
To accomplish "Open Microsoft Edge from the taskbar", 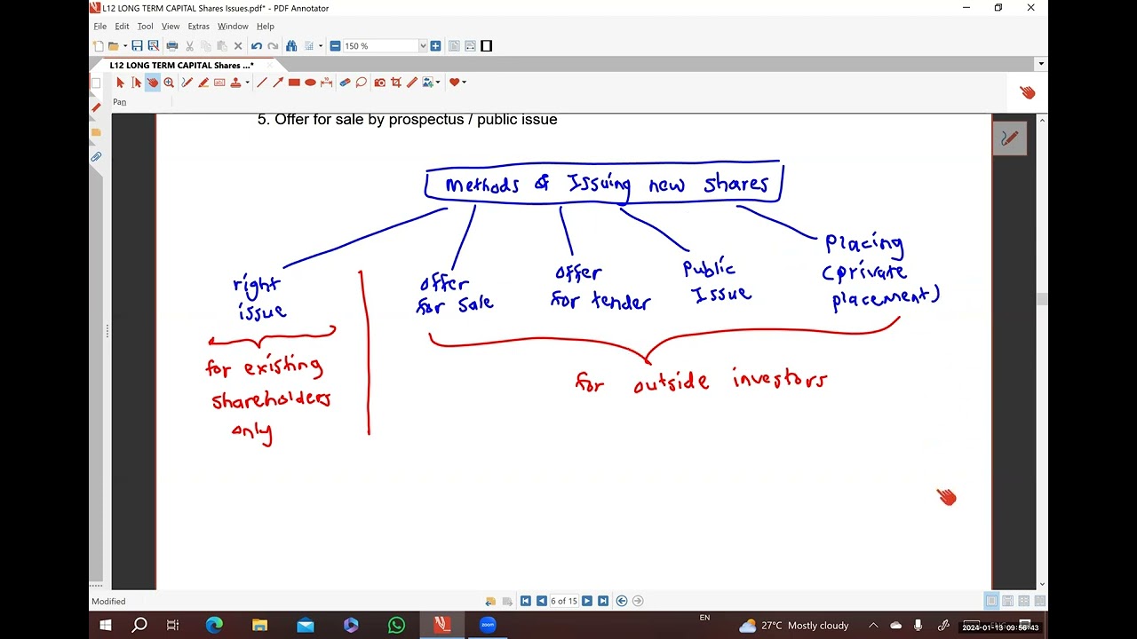I will coord(214,626).
